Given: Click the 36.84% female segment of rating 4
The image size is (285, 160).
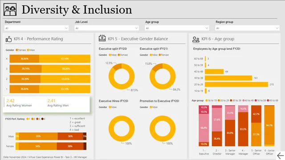Looking at the screenshot, I should click(24, 59).
